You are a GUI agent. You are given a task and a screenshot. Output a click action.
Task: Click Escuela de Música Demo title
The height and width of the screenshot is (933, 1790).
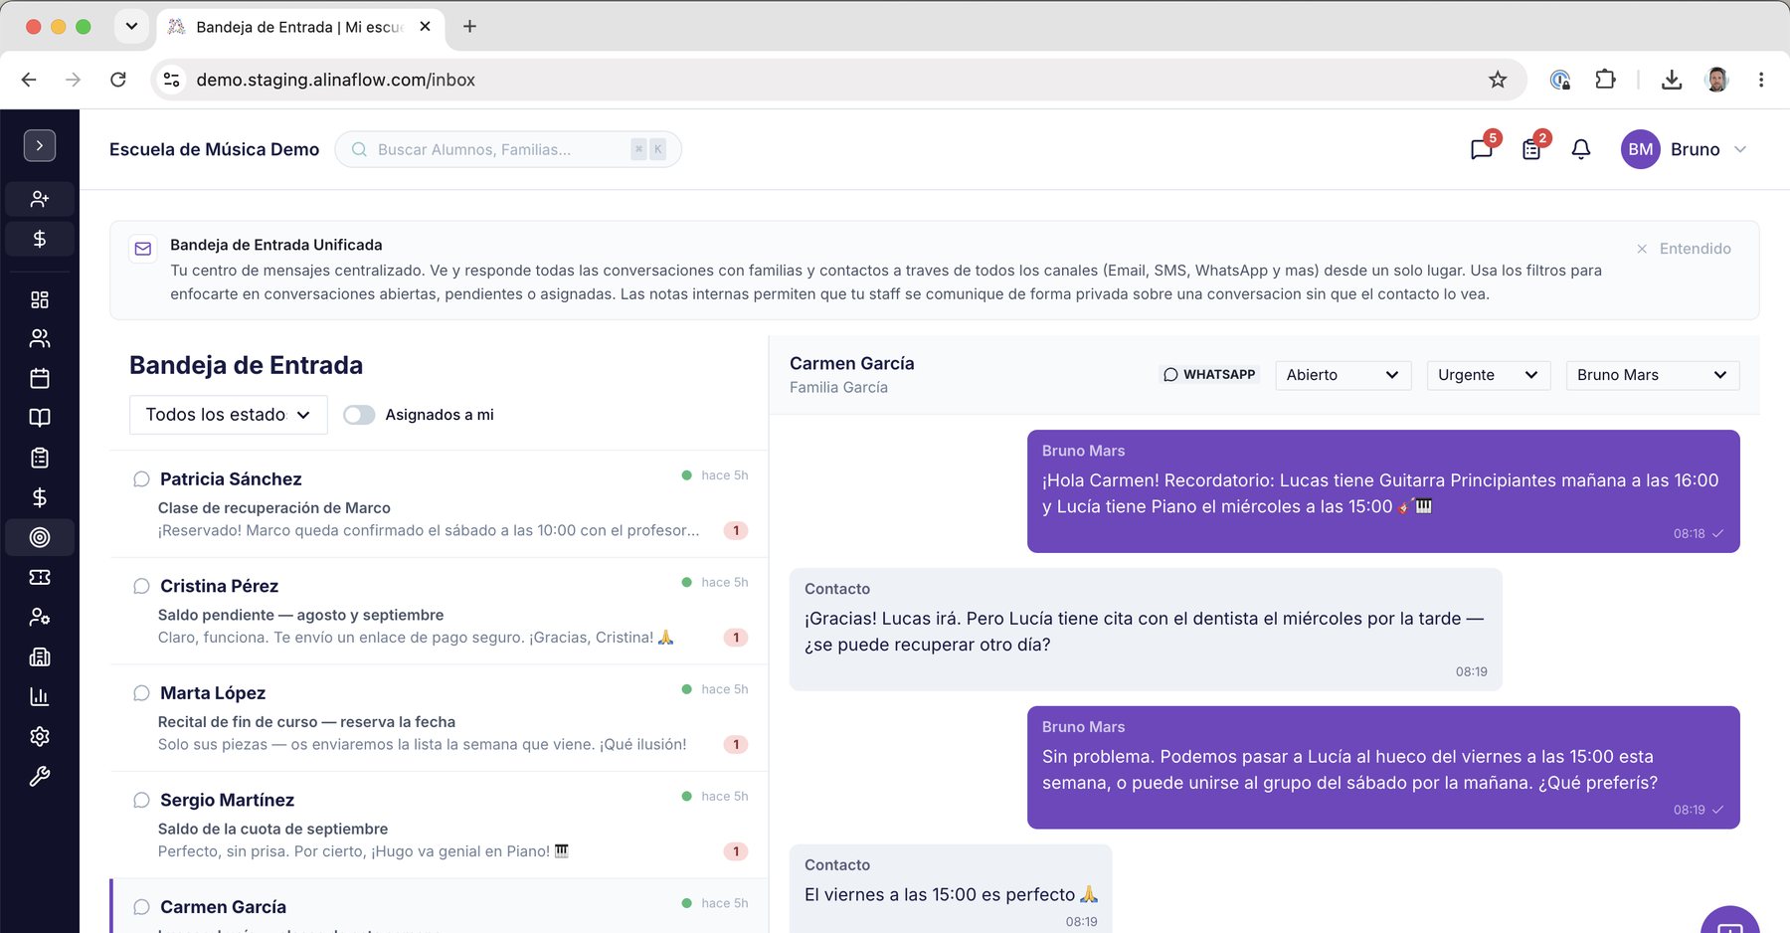pyautogui.click(x=214, y=149)
